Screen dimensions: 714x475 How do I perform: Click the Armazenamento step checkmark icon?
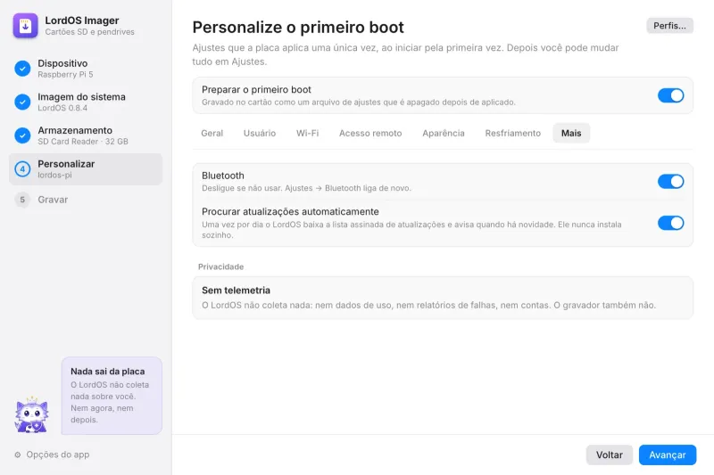click(22, 135)
